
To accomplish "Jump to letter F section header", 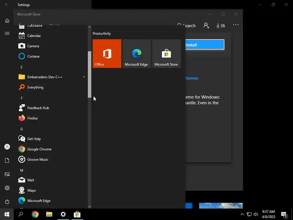I will tap(21, 98).
